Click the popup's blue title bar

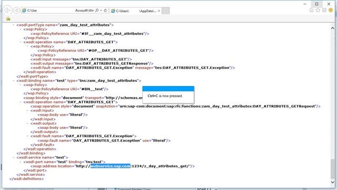[x=168, y=89]
